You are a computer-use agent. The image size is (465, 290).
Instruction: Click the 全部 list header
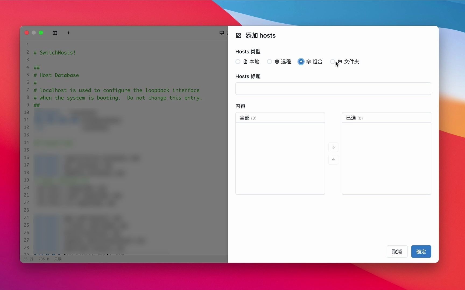click(x=280, y=118)
